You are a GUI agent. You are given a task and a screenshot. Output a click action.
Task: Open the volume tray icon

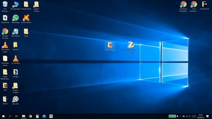coord(190,116)
